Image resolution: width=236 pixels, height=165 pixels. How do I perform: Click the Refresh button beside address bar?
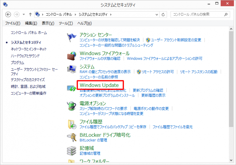click(163, 15)
